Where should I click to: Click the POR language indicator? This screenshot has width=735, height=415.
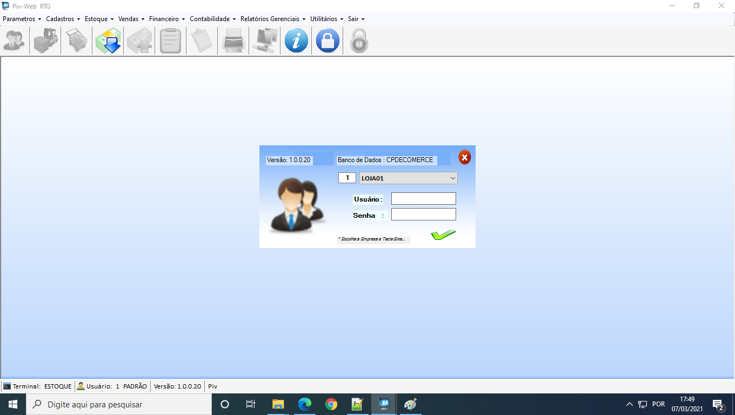coord(658,404)
